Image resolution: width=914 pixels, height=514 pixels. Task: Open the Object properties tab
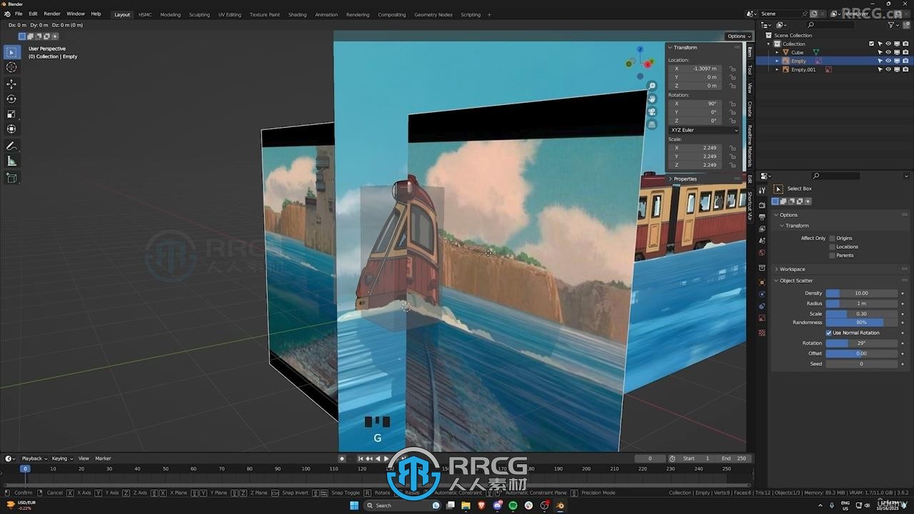pos(762,282)
